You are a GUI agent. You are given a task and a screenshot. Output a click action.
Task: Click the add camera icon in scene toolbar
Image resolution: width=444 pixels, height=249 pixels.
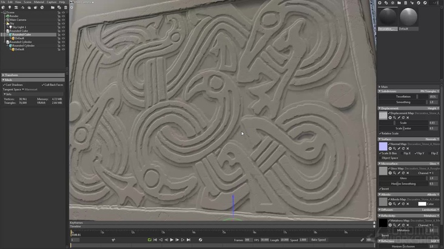(x=16, y=8)
